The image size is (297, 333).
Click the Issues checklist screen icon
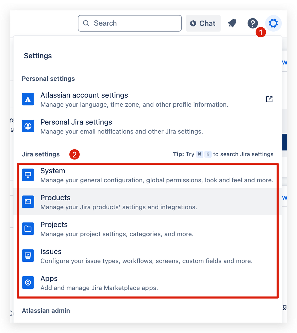click(x=28, y=256)
